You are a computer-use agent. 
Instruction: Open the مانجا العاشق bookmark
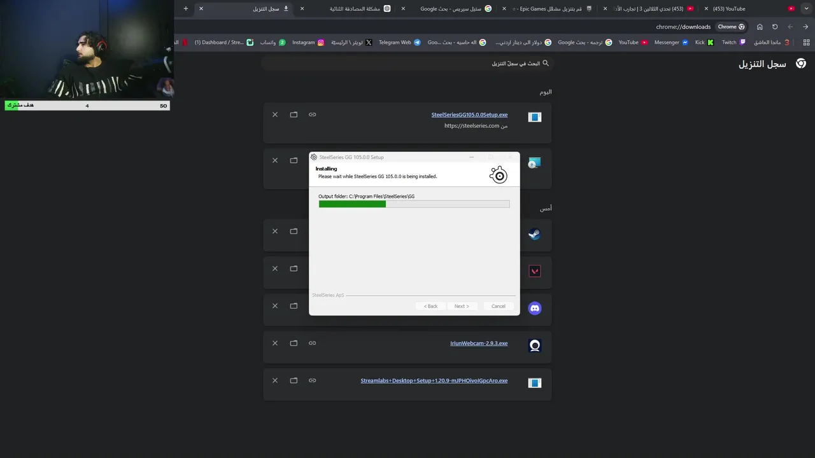point(772,43)
